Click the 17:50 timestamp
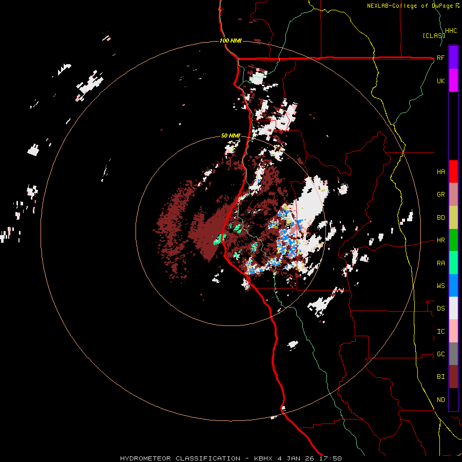This screenshot has width=462, height=462. pyautogui.click(x=330, y=458)
